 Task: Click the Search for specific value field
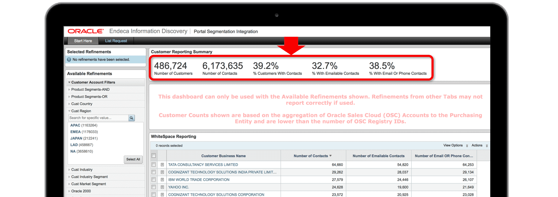(x=98, y=118)
